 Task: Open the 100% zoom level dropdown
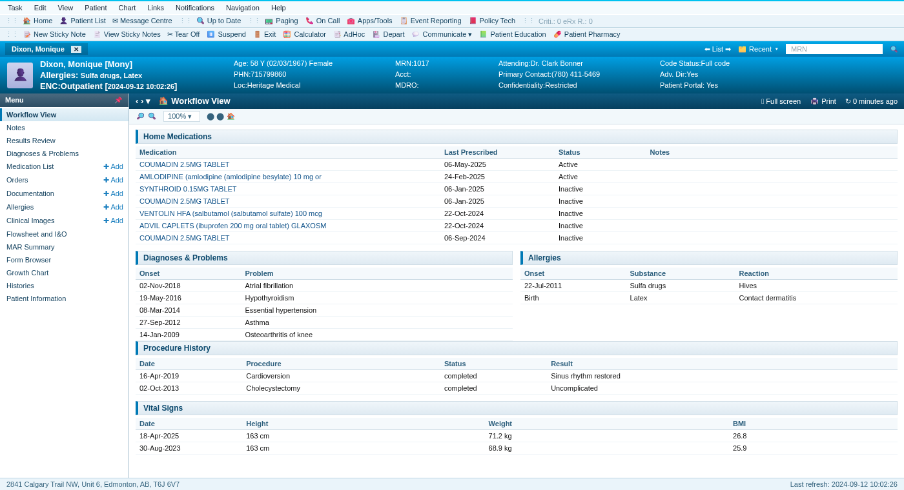click(x=181, y=116)
